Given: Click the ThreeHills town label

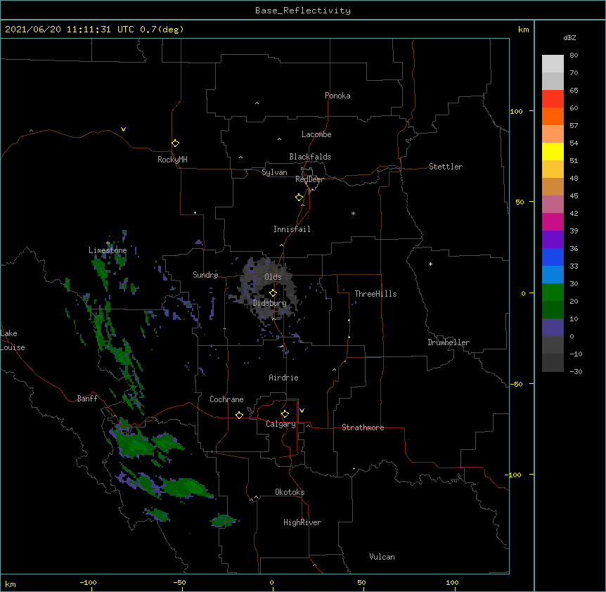Looking at the screenshot, I should click(x=375, y=294).
